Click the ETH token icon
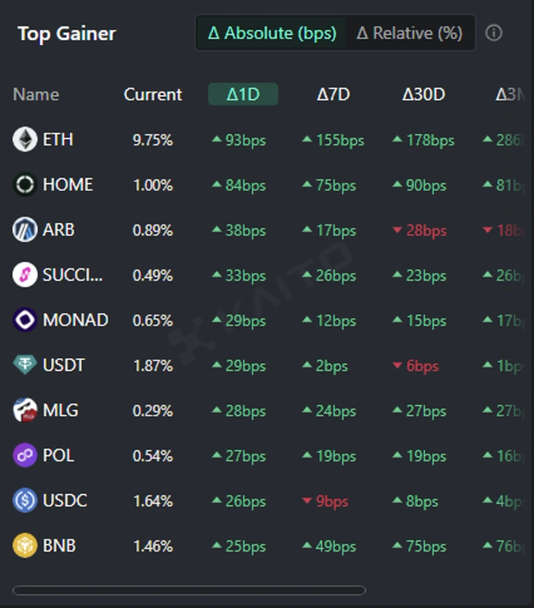The height and width of the screenshot is (608, 534). pyautogui.click(x=25, y=140)
